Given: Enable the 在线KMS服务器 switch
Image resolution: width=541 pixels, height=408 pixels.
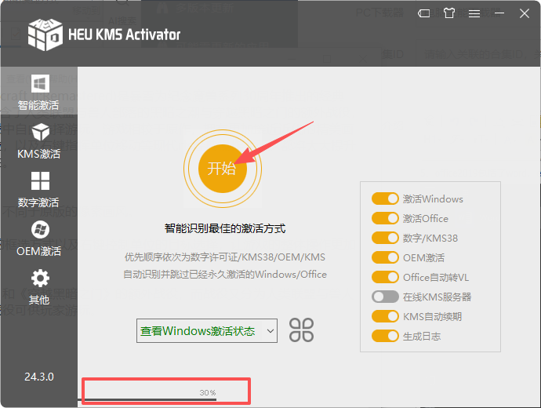Looking at the screenshot, I should click(385, 297).
